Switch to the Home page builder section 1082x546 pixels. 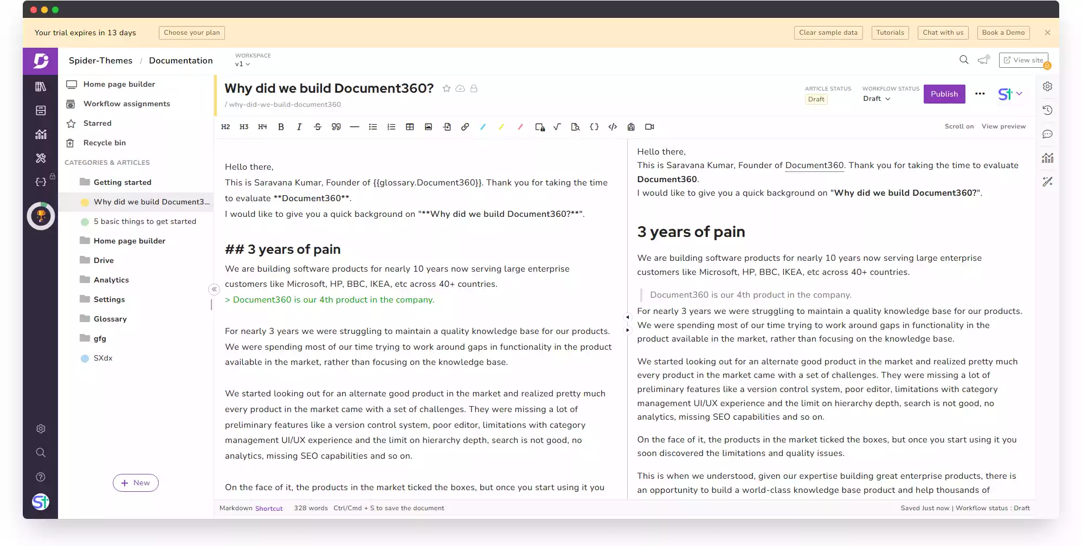[119, 84]
